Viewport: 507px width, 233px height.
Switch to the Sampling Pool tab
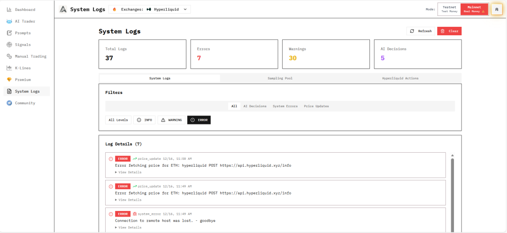(280, 78)
